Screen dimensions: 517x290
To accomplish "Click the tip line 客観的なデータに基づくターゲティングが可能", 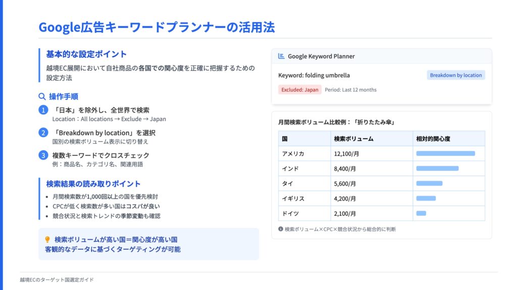I will (x=113, y=250).
